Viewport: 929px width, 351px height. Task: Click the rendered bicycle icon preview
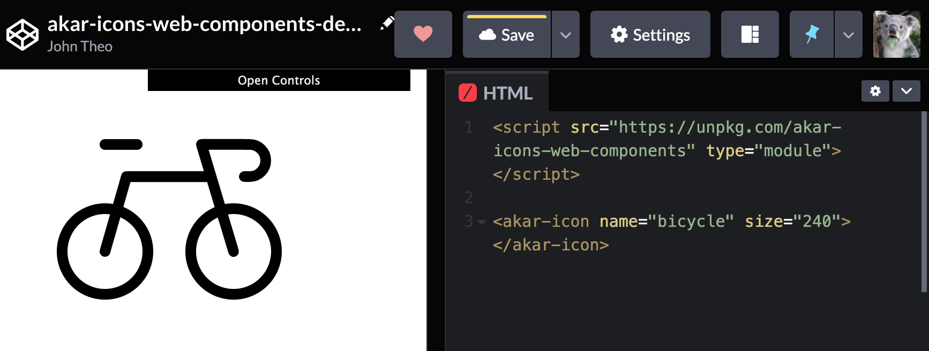tap(169, 219)
